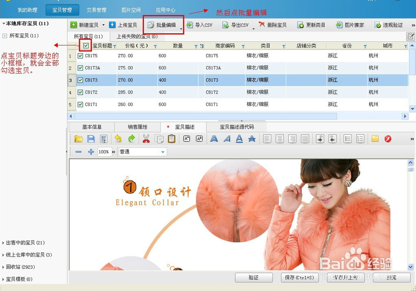Toggle underline A icon

pos(239,138)
